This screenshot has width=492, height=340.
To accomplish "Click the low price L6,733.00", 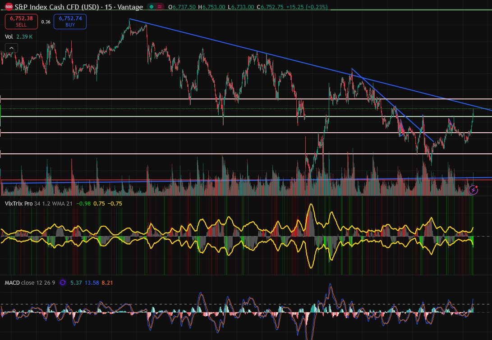I will click(x=241, y=7).
